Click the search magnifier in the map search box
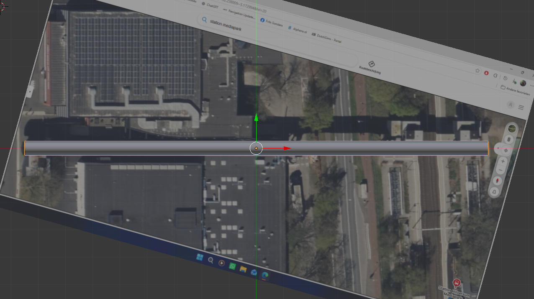 click(x=204, y=20)
